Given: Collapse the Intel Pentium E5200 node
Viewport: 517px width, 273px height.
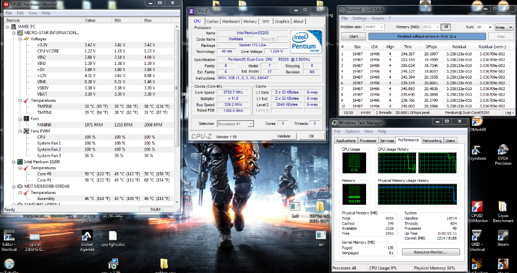Looking at the screenshot, I should pyautogui.click(x=14, y=162).
